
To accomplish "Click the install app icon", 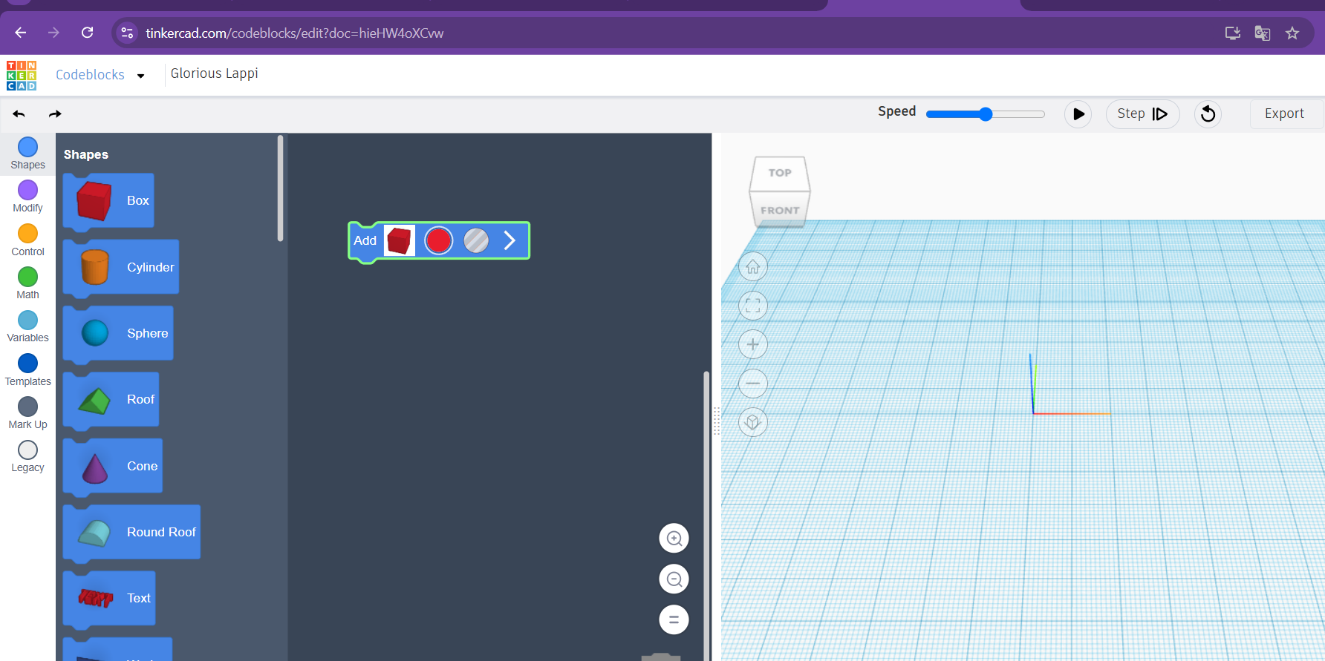I will [x=1232, y=33].
